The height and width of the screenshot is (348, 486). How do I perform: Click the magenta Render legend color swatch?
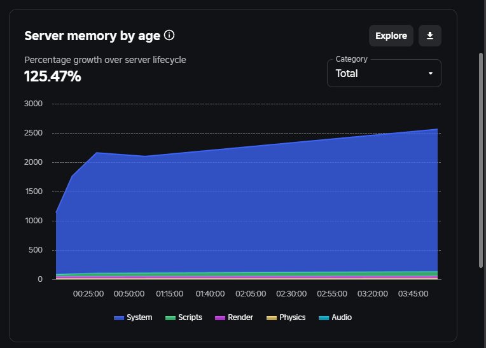pyautogui.click(x=219, y=318)
